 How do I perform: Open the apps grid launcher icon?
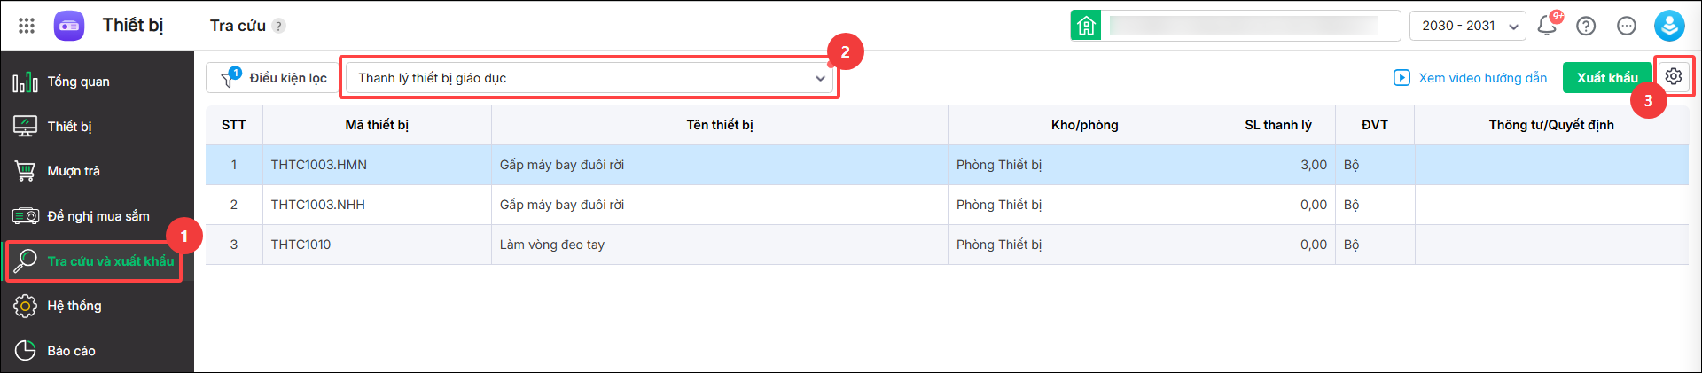pos(27,26)
